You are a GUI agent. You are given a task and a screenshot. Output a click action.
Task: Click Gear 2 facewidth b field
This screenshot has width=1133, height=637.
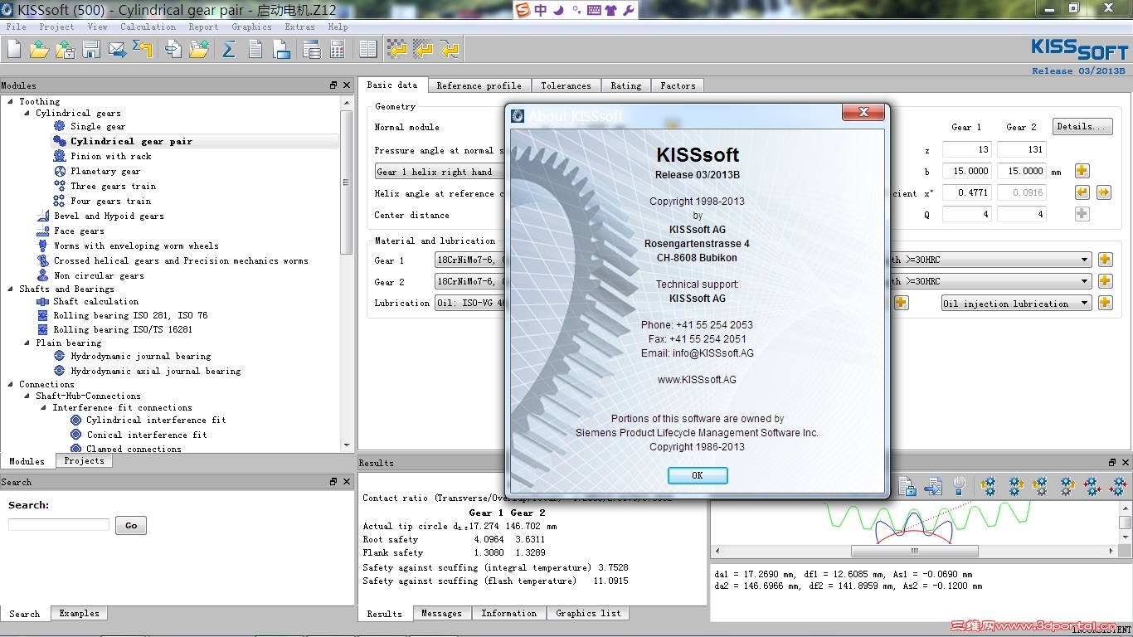tap(1021, 171)
